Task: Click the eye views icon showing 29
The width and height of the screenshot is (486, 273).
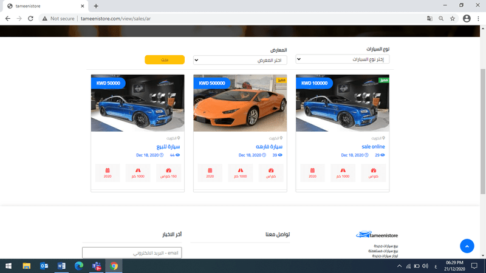Action: 383,155
